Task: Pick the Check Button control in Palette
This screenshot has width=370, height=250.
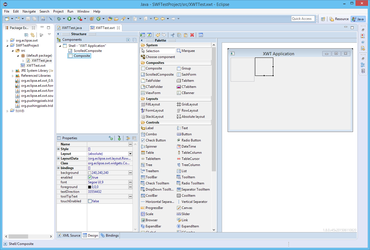Action: tap(154, 140)
